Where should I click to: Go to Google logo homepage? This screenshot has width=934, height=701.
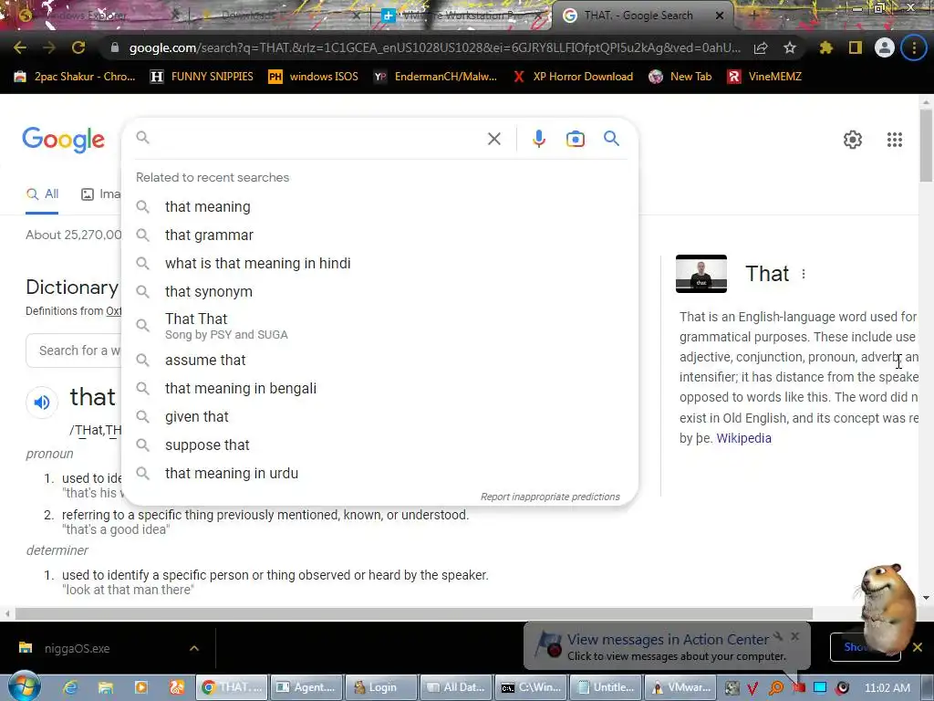click(63, 140)
